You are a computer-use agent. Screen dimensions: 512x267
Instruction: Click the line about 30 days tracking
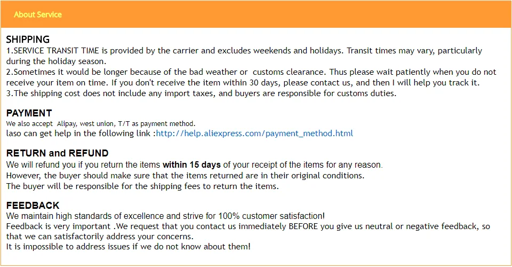243,83
